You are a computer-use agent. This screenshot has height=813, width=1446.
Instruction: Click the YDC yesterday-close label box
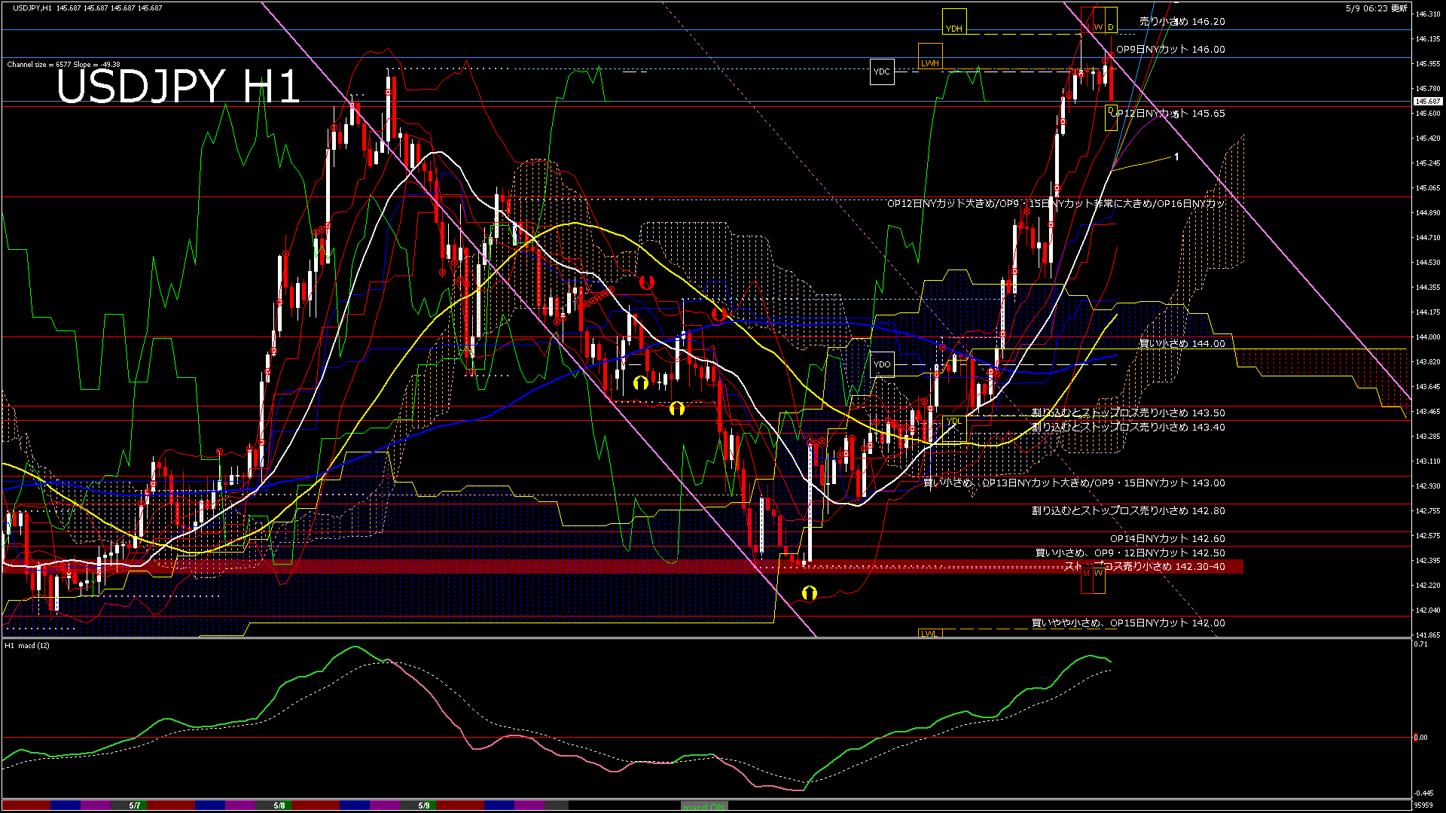[882, 72]
